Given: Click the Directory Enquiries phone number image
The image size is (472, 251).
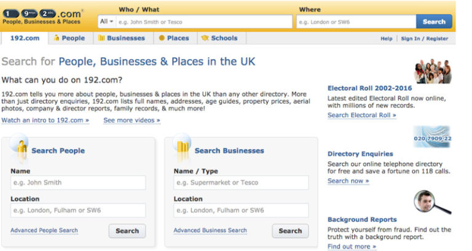Looking at the screenshot, I should click(431, 137).
